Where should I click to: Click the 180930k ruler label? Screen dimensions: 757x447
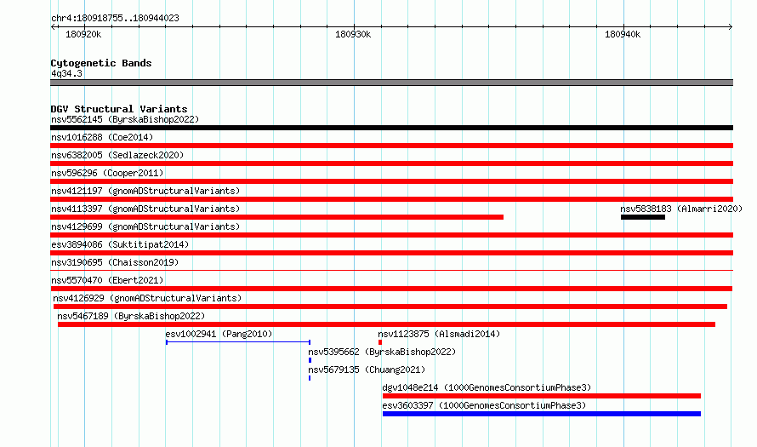(353, 34)
